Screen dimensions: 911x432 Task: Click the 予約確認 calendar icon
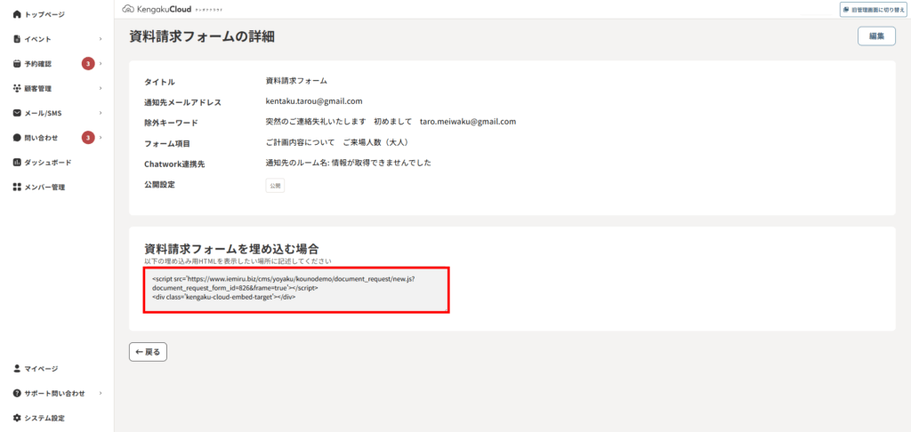point(17,64)
